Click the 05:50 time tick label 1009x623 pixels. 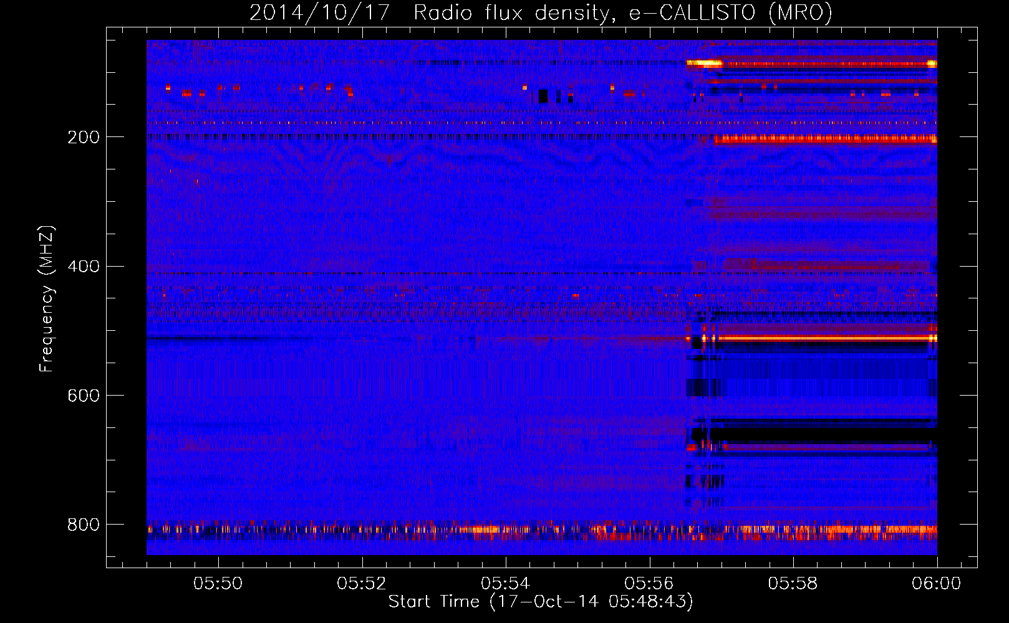tap(218, 584)
